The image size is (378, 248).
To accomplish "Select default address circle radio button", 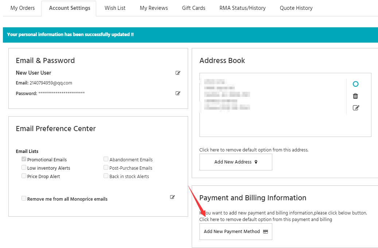I will [355, 84].
